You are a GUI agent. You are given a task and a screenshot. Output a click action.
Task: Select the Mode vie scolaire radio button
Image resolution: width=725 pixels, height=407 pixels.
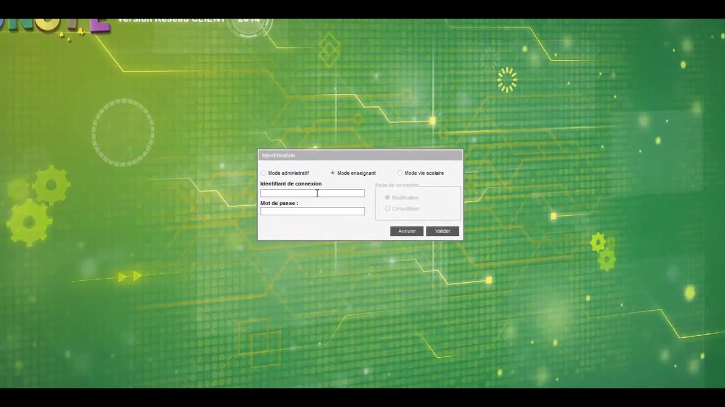pos(400,173)
